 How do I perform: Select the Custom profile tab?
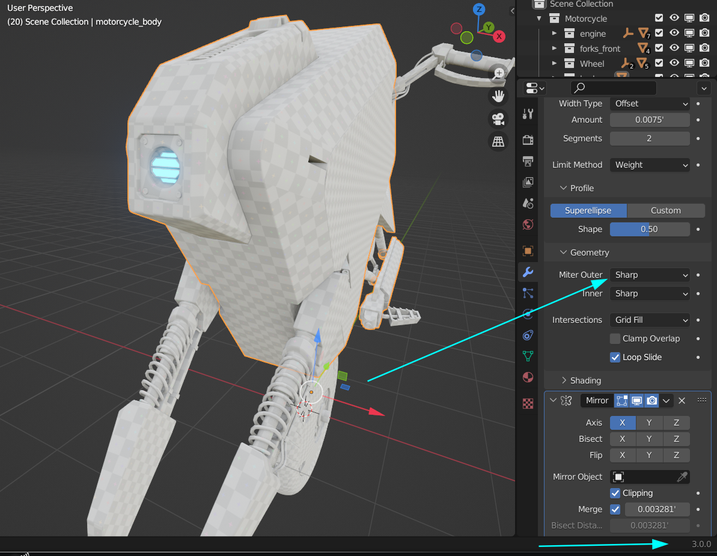pyautogui.click(x=666, y=211)
